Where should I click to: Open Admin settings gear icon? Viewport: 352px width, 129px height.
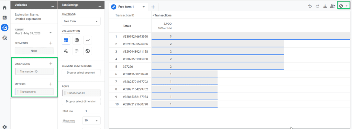pyautogui.click(x=4, y=127)
